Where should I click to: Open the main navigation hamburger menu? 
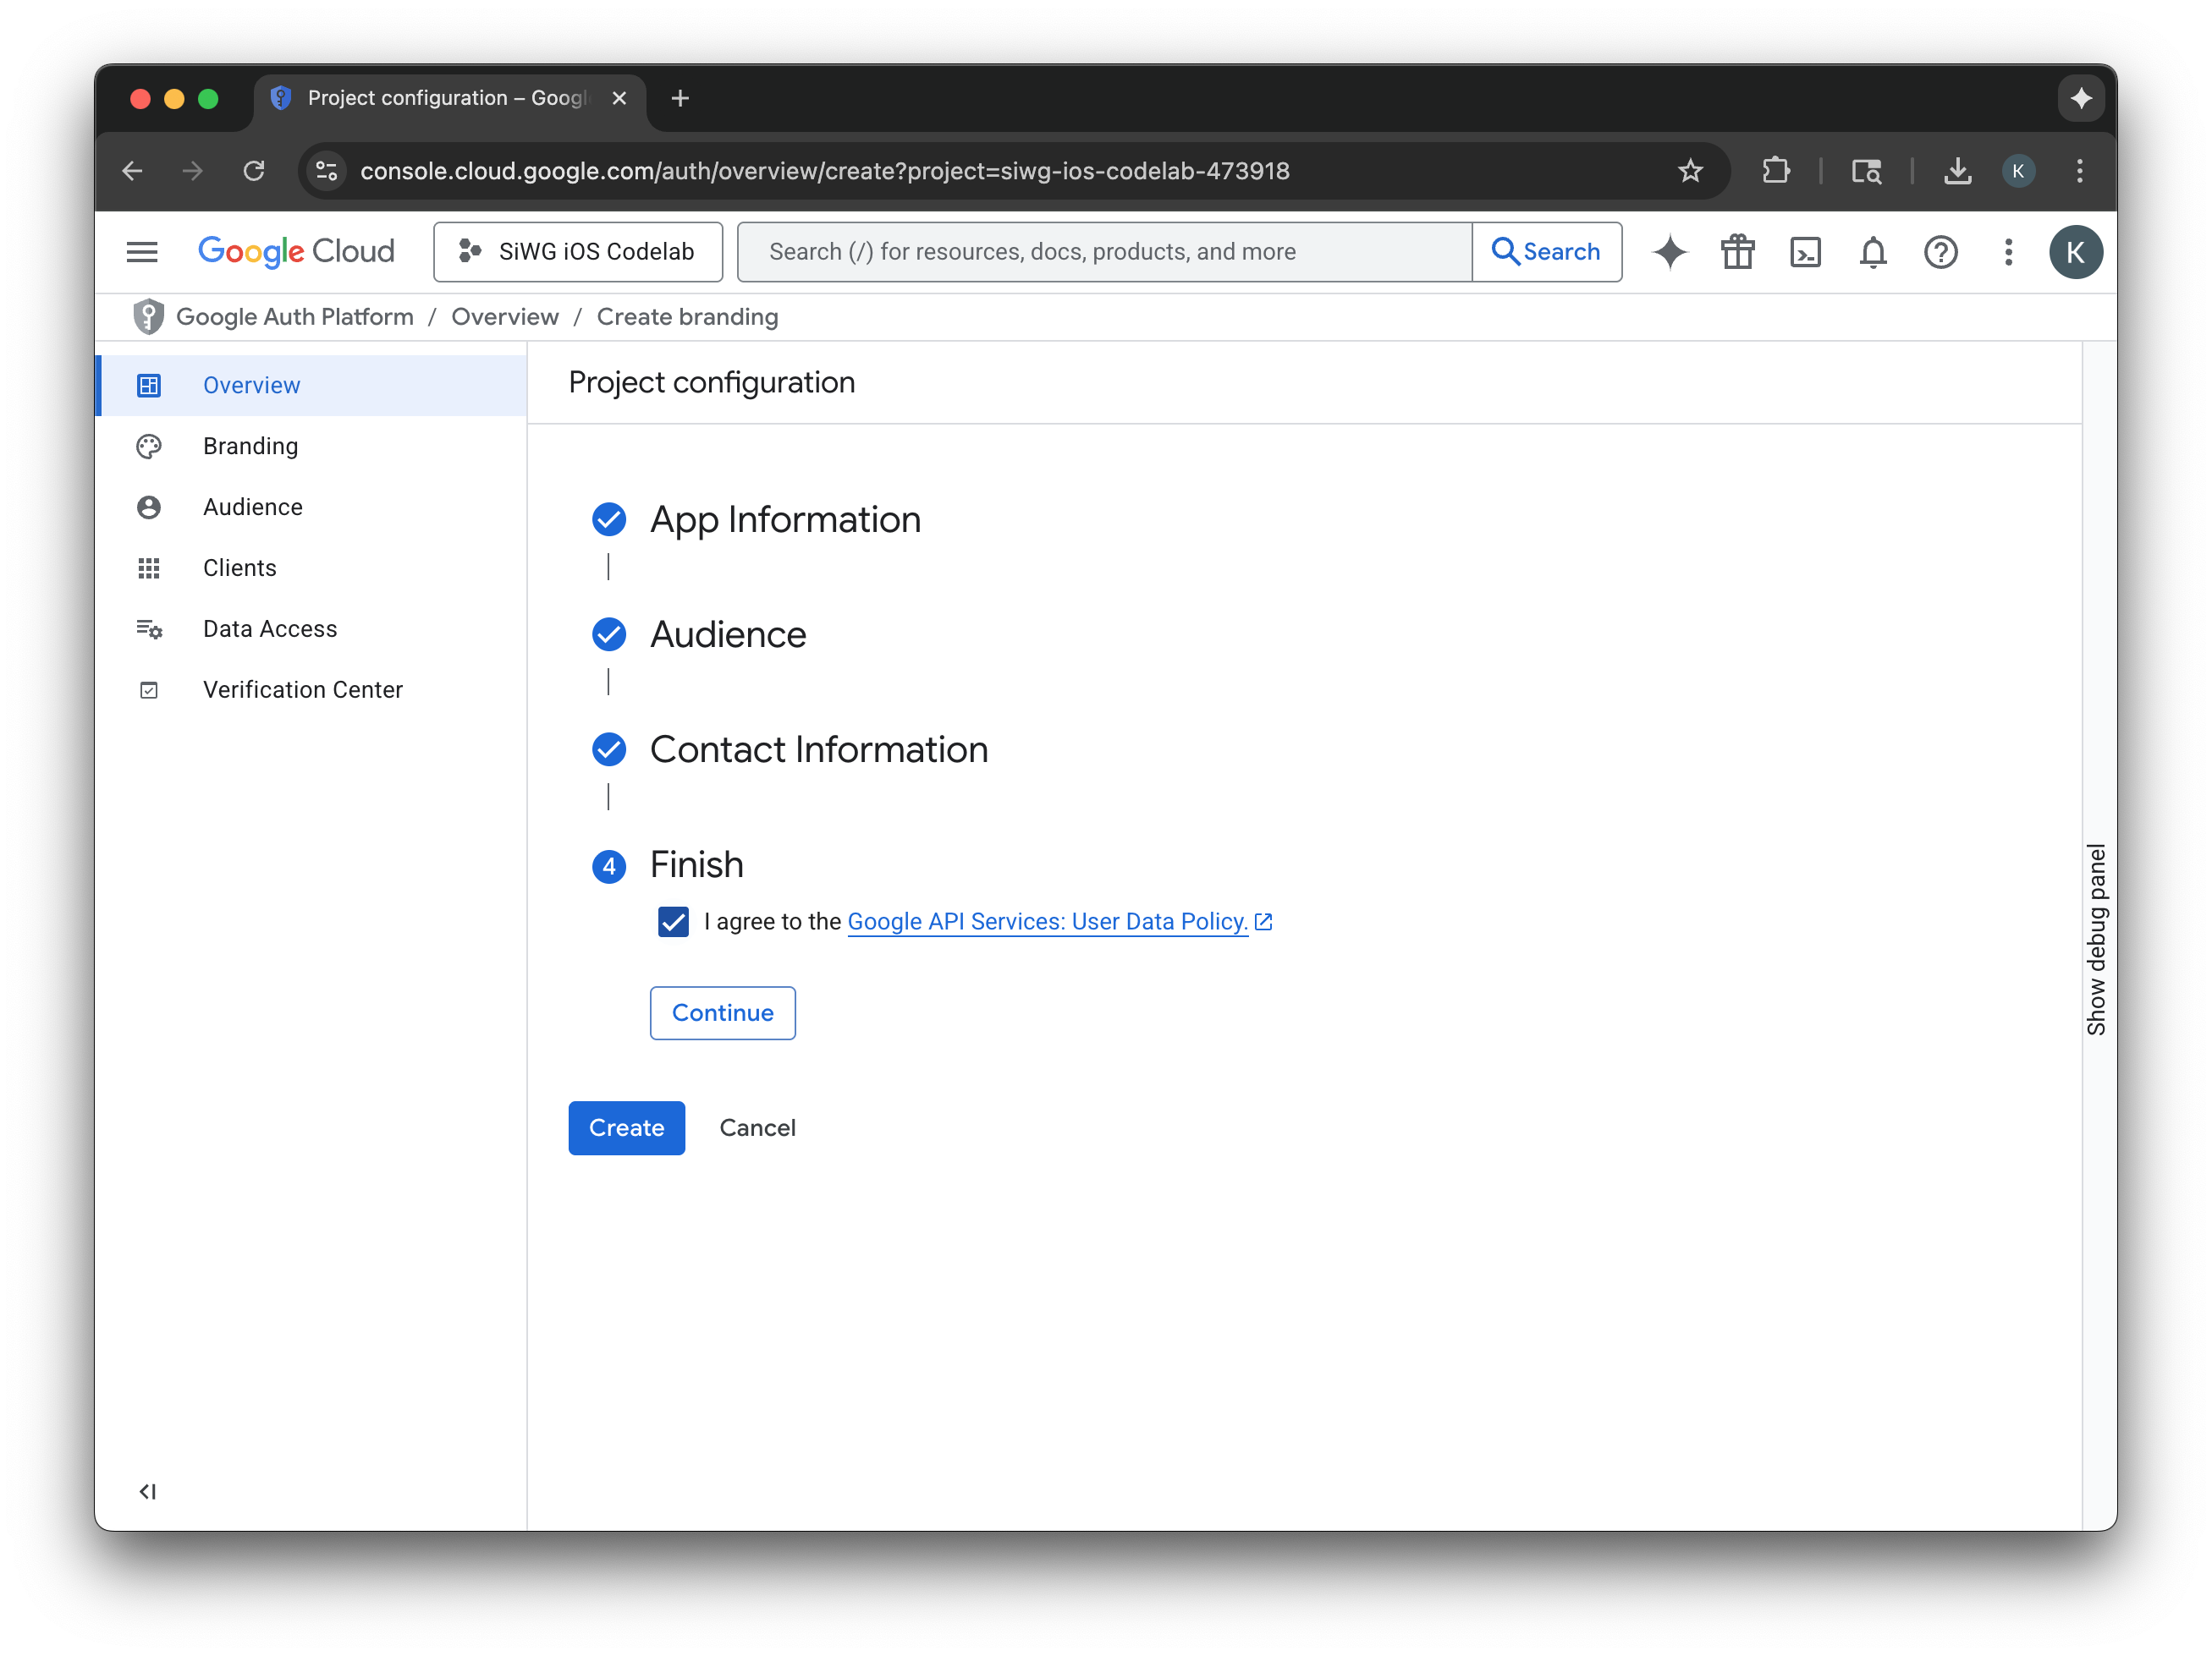(142, 252)
